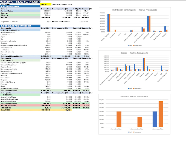The height and width of the screenshot is (145, 186).
Task: Click the tall Vacaciones bars in the Deseos chart
Action: (144, 64)
